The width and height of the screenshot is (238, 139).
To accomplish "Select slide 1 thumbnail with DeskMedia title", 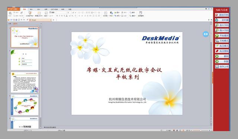I will [x=25, y=37].
